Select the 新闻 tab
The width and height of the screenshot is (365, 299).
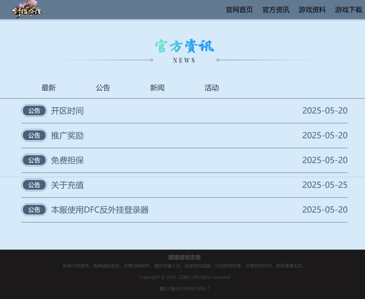[157, 88]
